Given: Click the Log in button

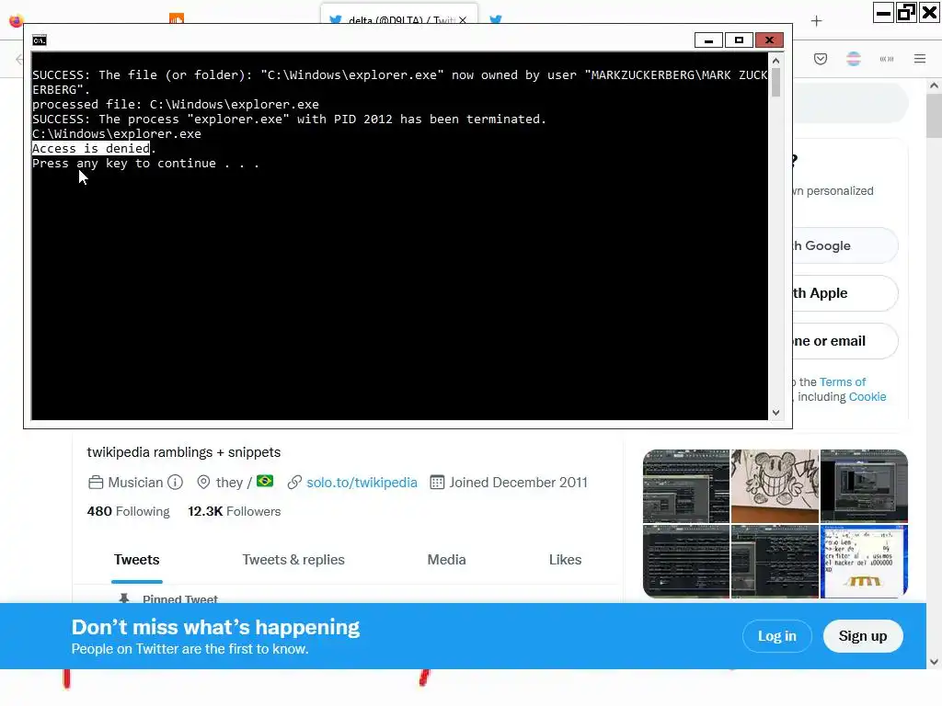Looking at the screenshot, I should click(x=776, y=636).
